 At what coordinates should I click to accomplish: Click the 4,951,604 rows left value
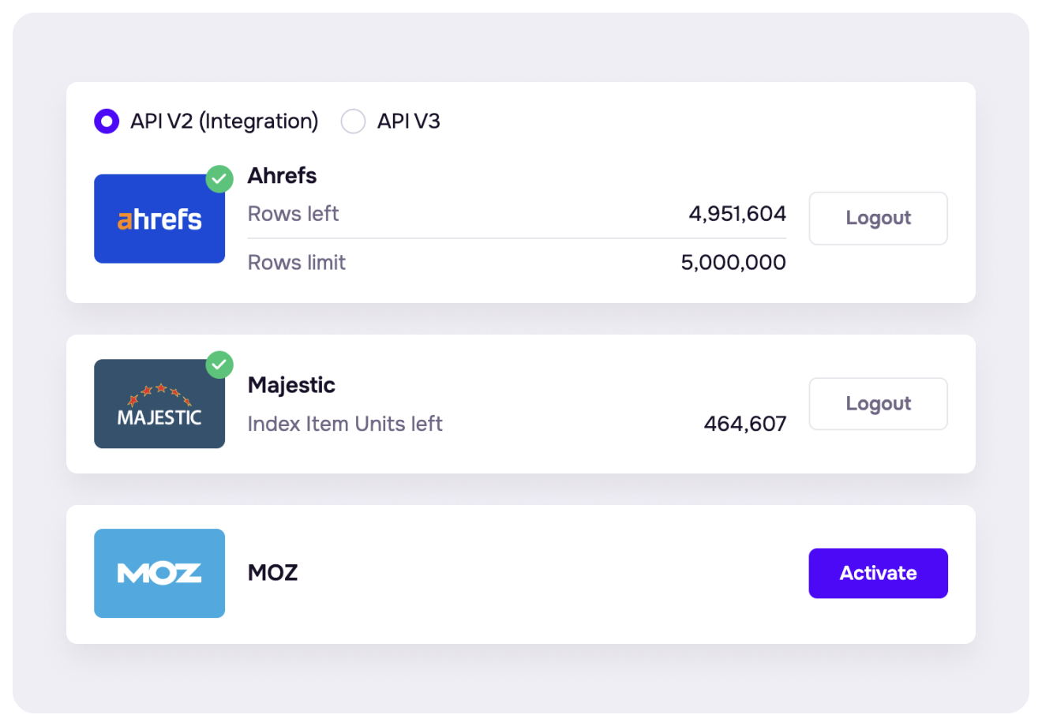click(737, 214)
